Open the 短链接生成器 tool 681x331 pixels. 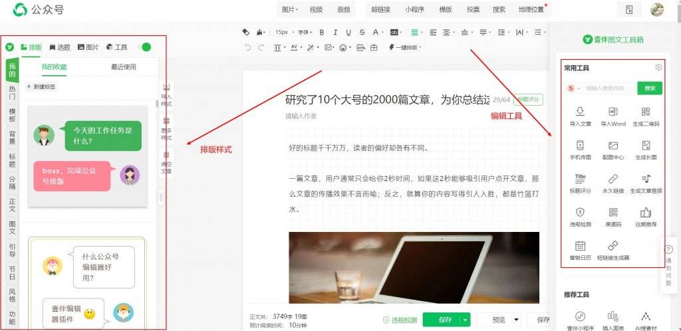613,251
